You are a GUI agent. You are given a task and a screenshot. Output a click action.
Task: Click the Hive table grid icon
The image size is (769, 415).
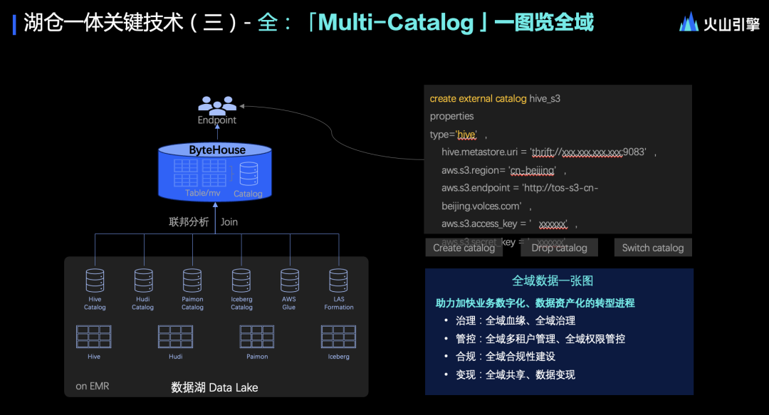[x=94, y=337]
